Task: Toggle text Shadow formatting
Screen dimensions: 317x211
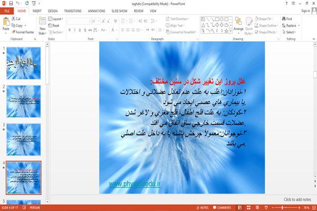Action: 85,30
